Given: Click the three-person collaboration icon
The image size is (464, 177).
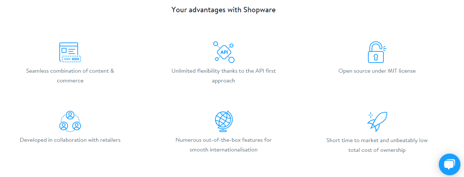Looking at the screenshot, I should coord(70,121).
